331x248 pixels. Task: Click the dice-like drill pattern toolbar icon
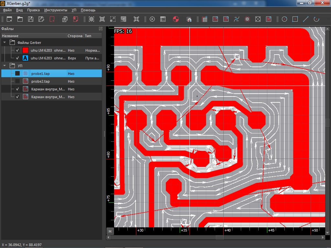[258, 19]
